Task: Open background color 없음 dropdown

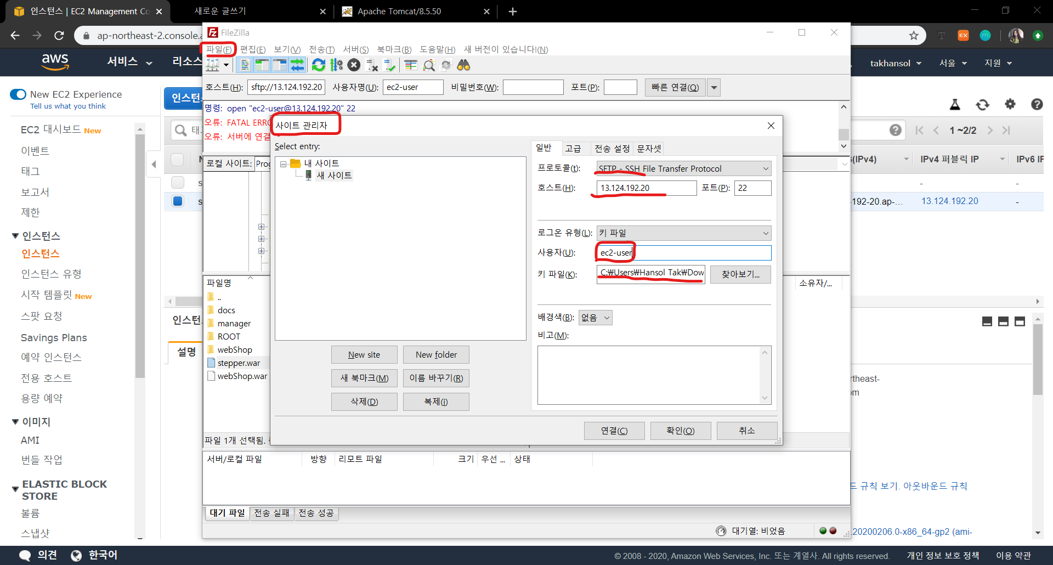Action: click(x=596, y=318)
